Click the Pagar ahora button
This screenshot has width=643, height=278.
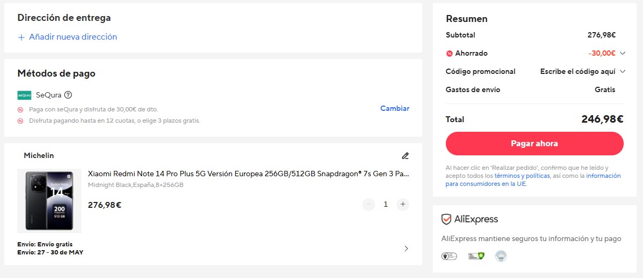coord(534,144)
